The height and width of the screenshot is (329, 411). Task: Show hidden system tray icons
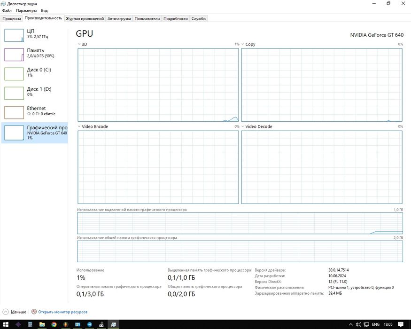[x=351, y=325]
